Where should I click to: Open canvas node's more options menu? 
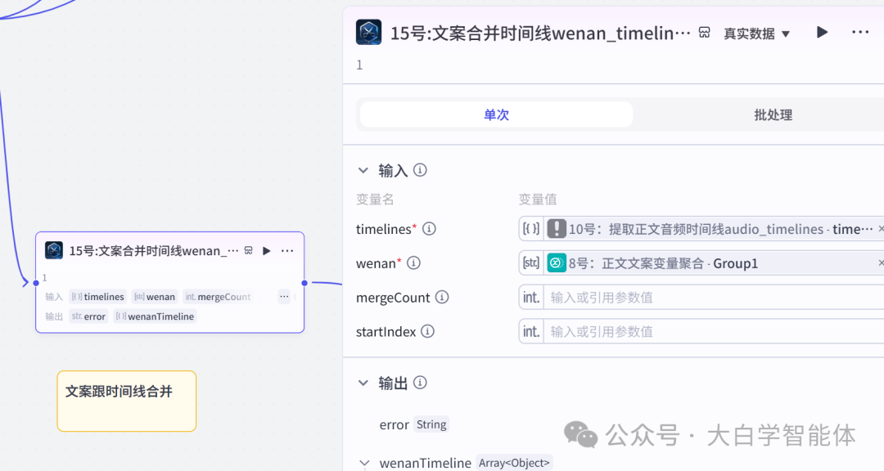(x=287, y=251)
